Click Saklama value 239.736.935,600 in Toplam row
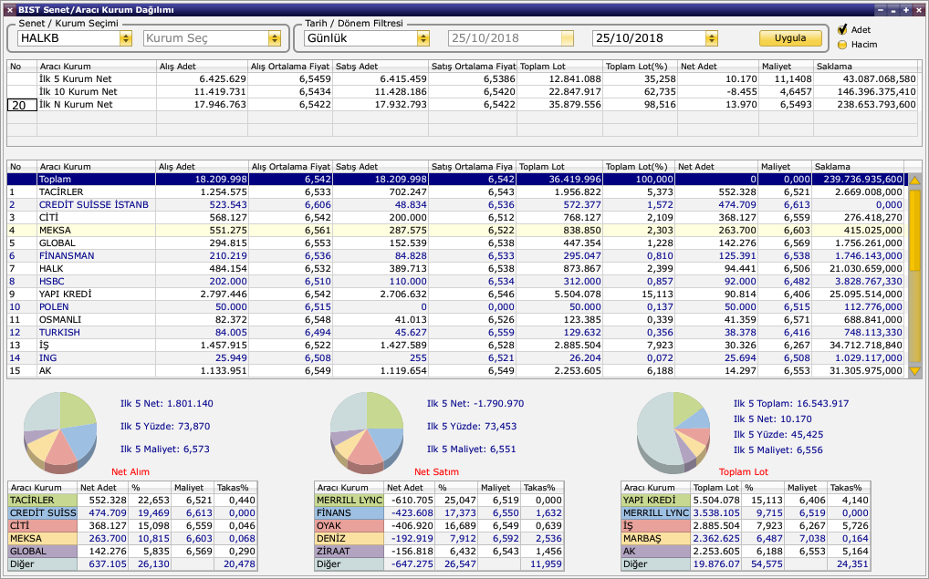929x579 pixels. click(x=859, y=180)
